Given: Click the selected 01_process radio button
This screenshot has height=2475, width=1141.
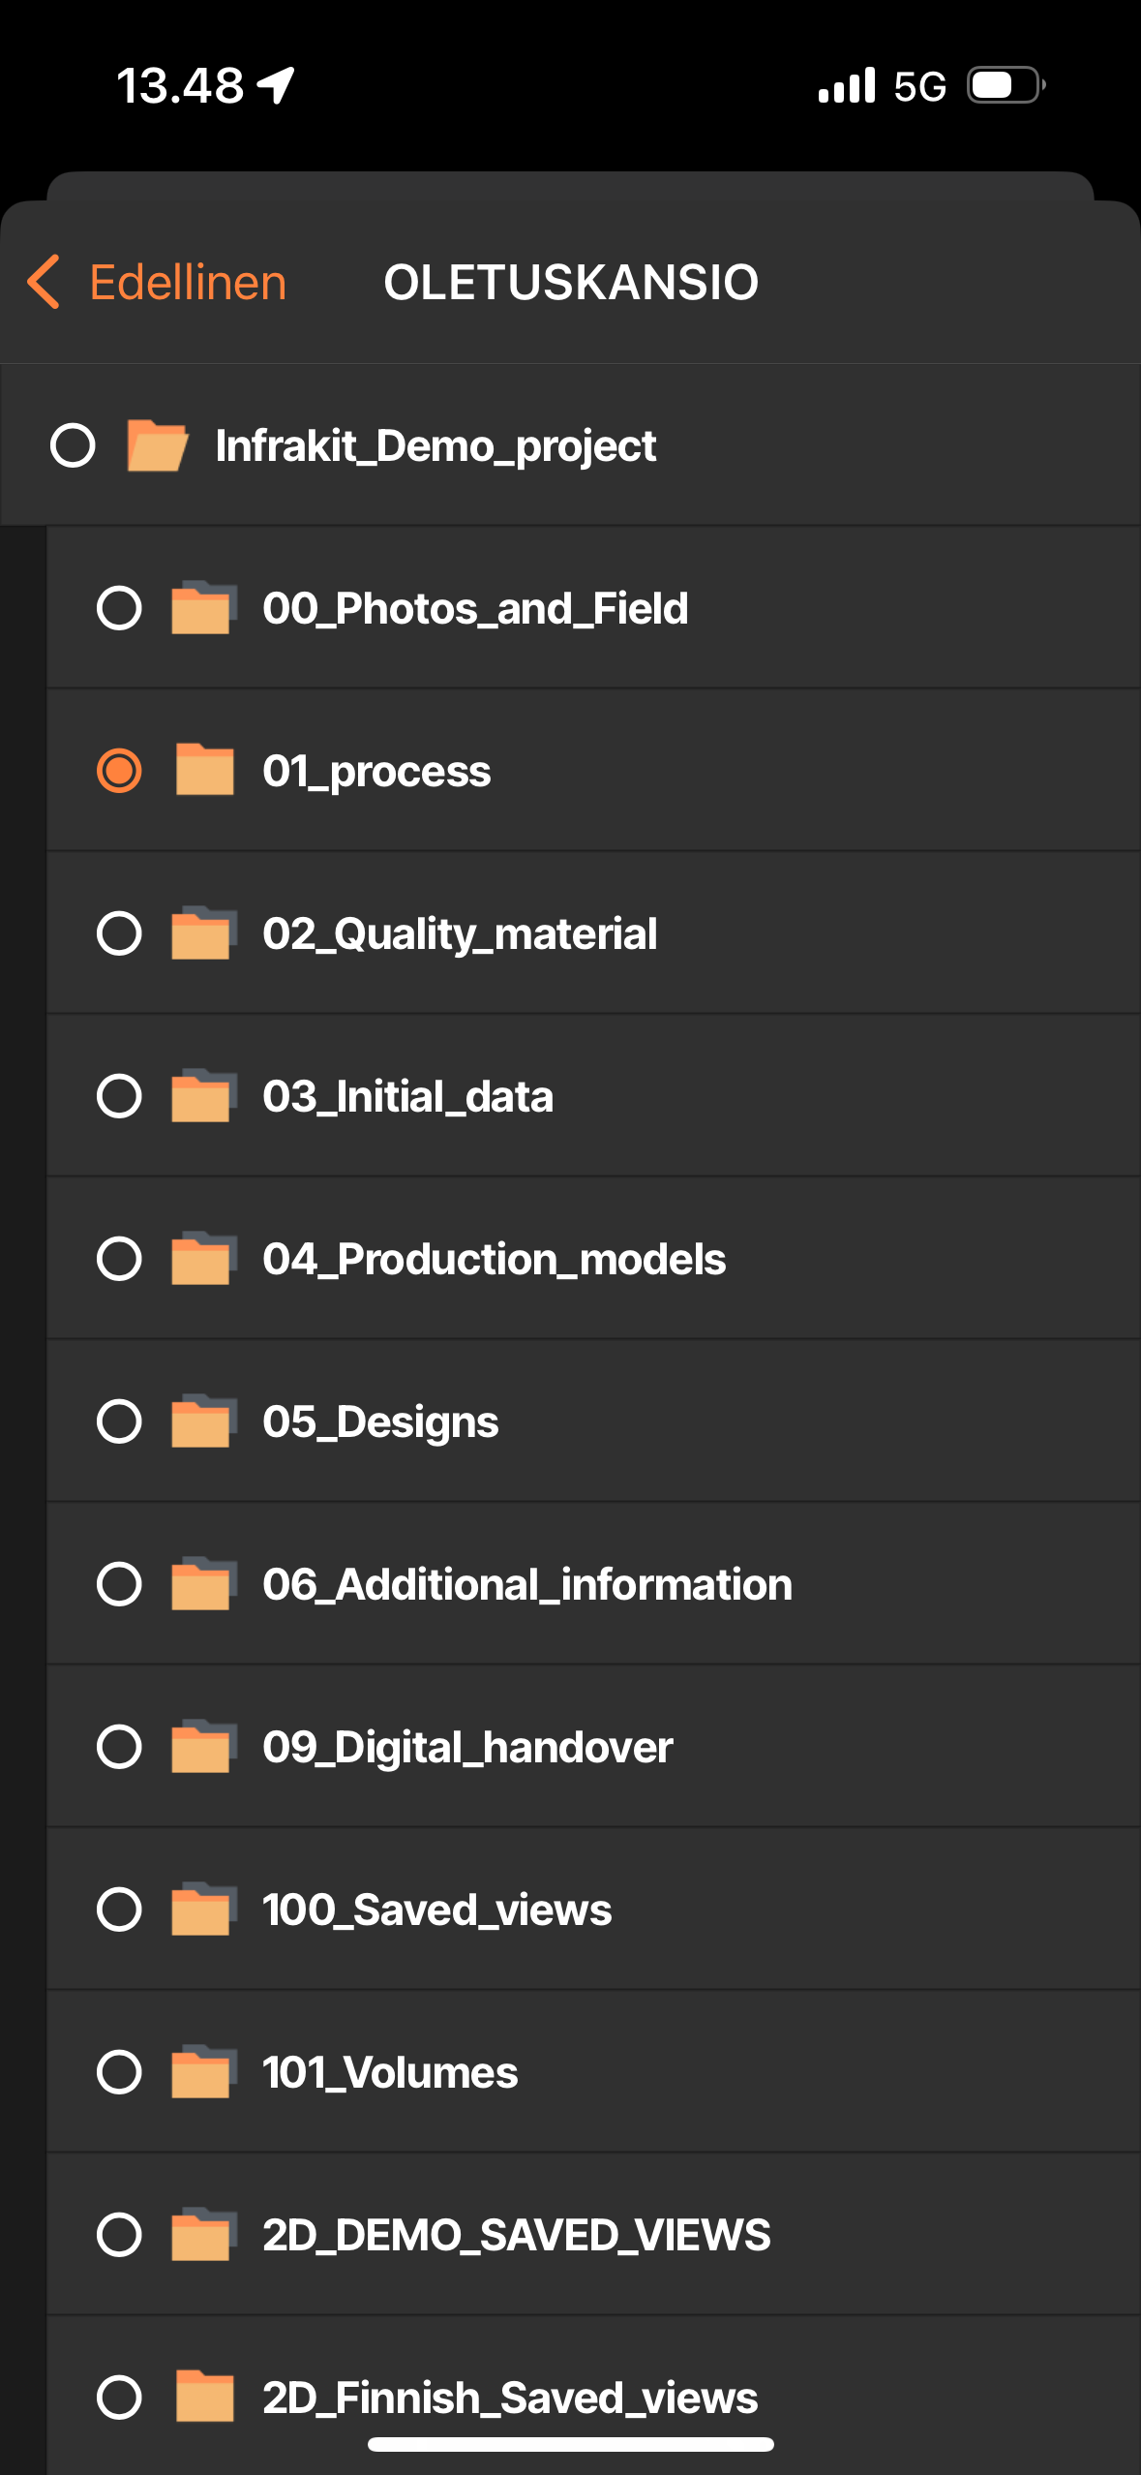Looking at the screenshot, I should 119,771.
